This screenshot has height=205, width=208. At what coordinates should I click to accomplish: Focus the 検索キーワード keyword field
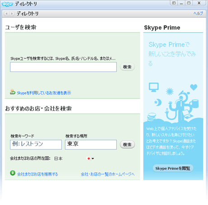[x=36, y=145]
